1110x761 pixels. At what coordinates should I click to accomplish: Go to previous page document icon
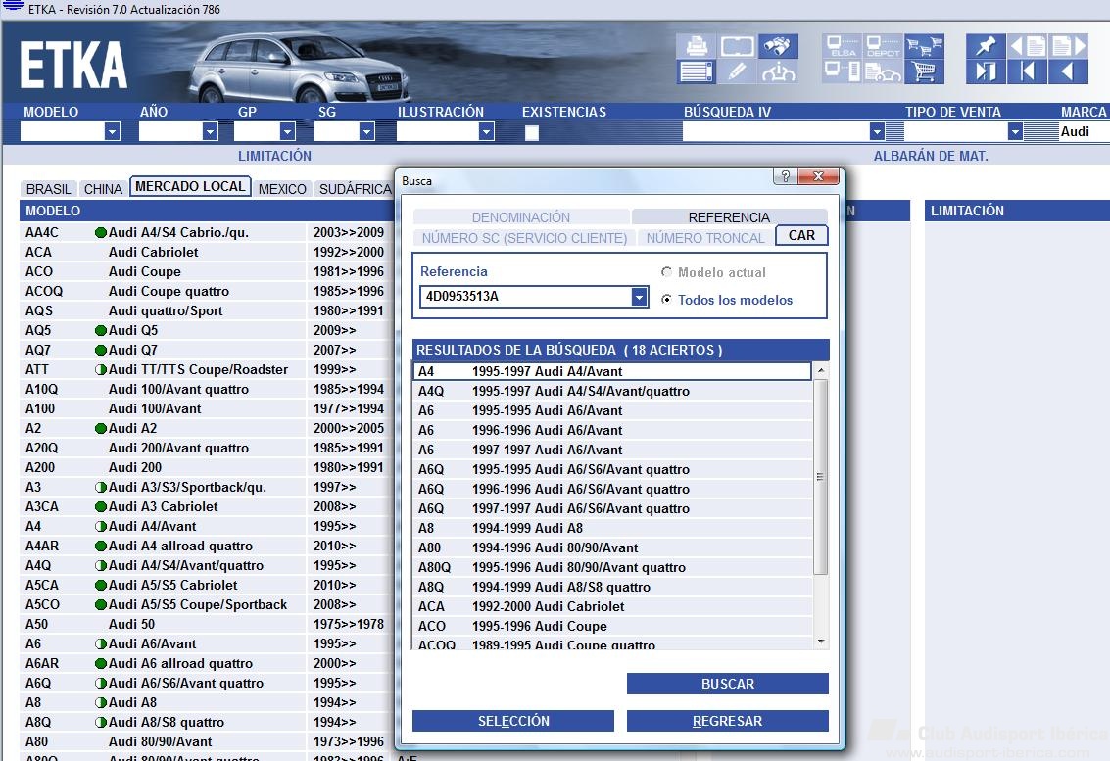pos(1027,46)
